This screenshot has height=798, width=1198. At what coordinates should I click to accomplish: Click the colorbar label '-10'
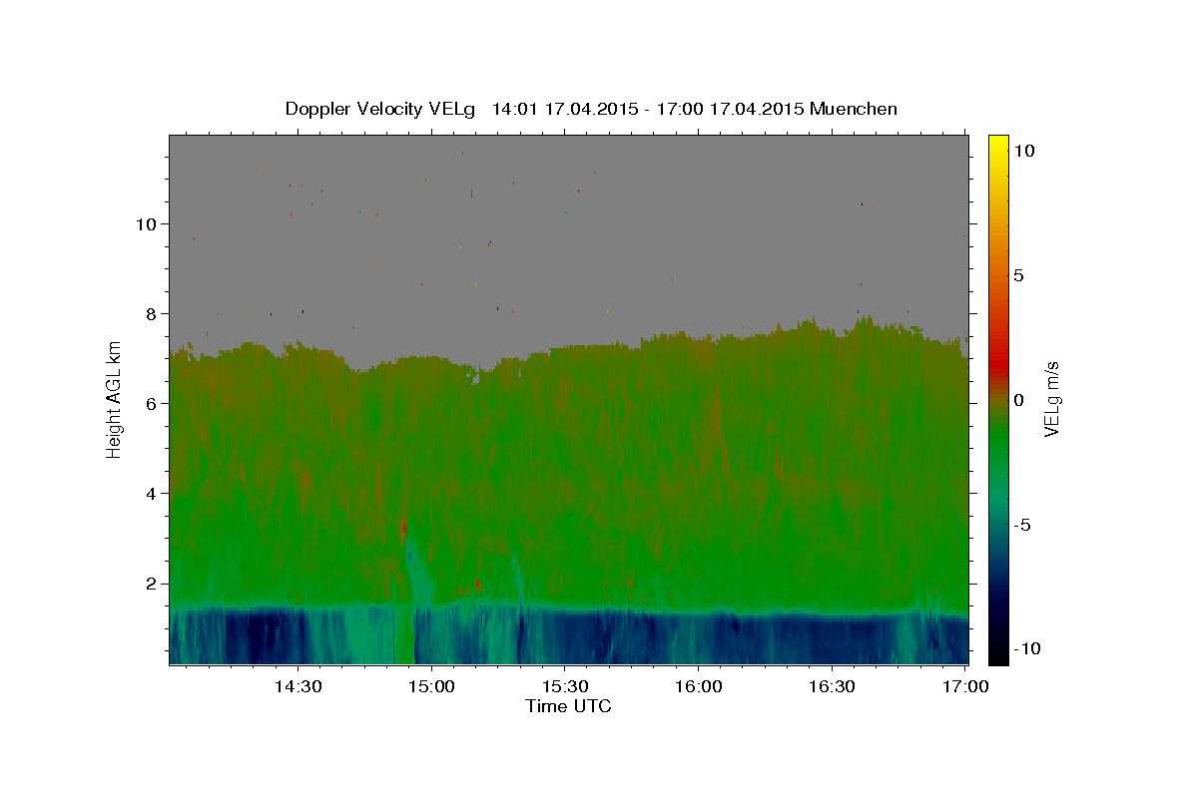click(1027, 648)
